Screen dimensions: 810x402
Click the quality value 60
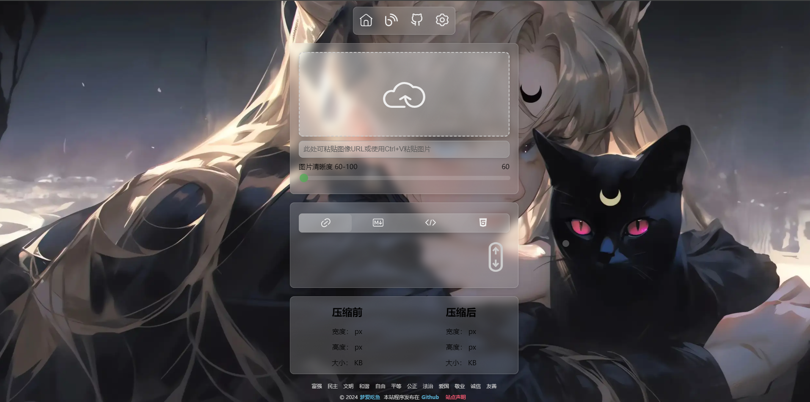[x=505, y=167]
